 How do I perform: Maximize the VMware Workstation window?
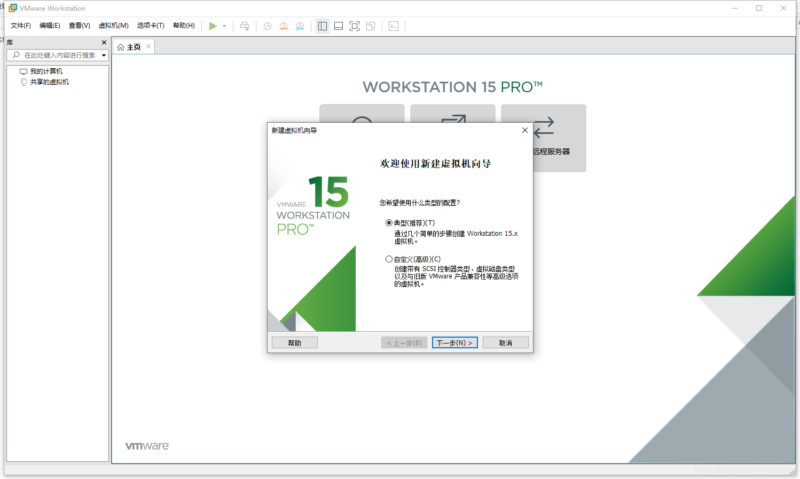pyautogui.click(x=759, y=8)
